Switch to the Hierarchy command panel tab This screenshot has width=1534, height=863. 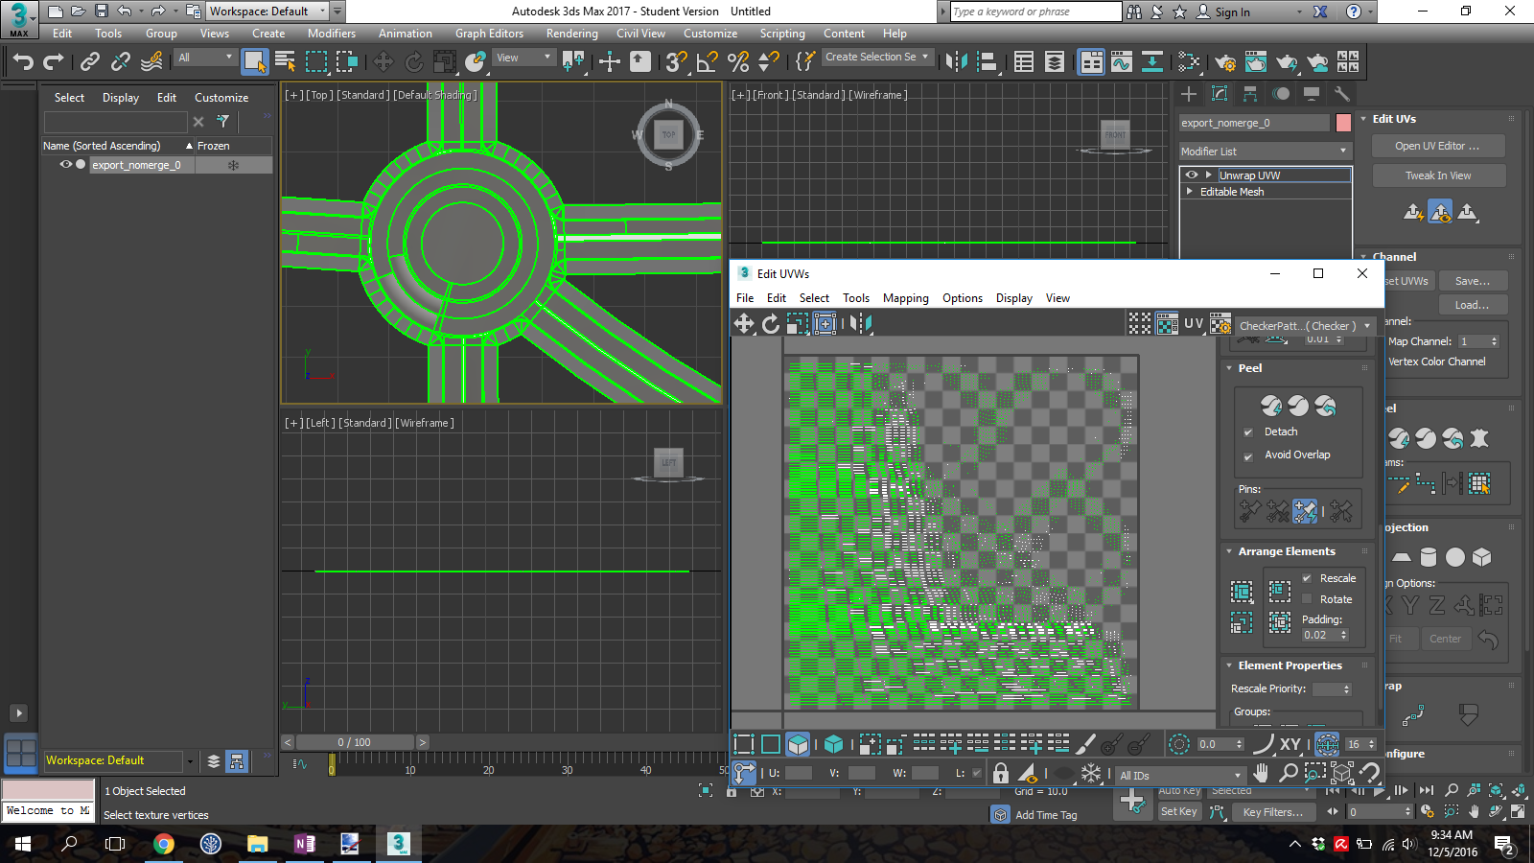[x=1250, y=94]
